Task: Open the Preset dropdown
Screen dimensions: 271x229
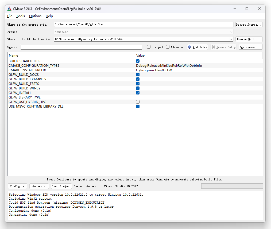Action: coord(144,32)
